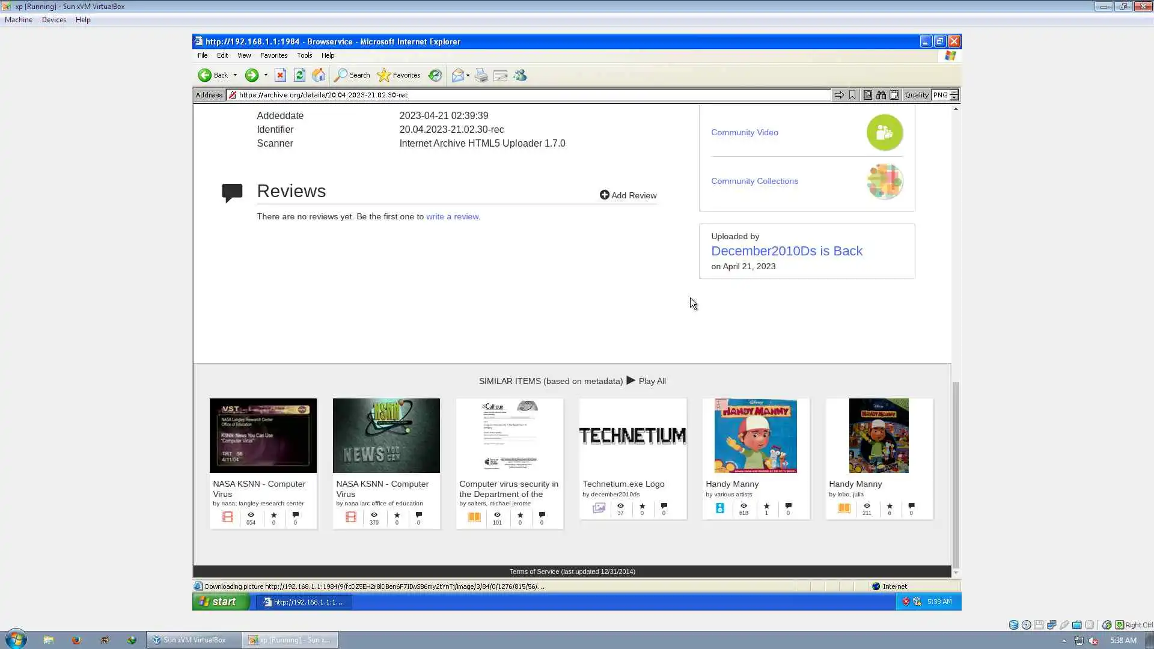
Task: Open the Favorites menu
Action: pyautogui.click(x=273, y=55)
